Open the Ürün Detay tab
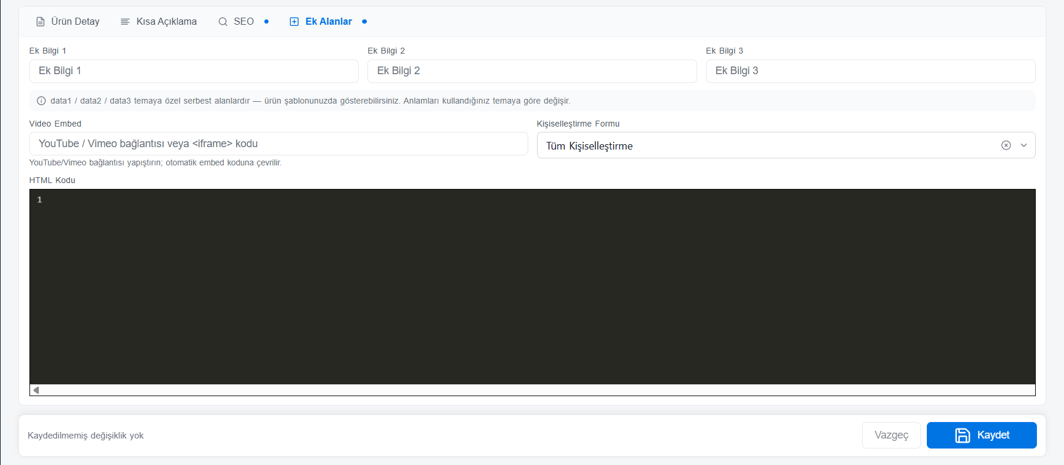The height and width of the screenshot is (465, 1064). click(68, 22)
